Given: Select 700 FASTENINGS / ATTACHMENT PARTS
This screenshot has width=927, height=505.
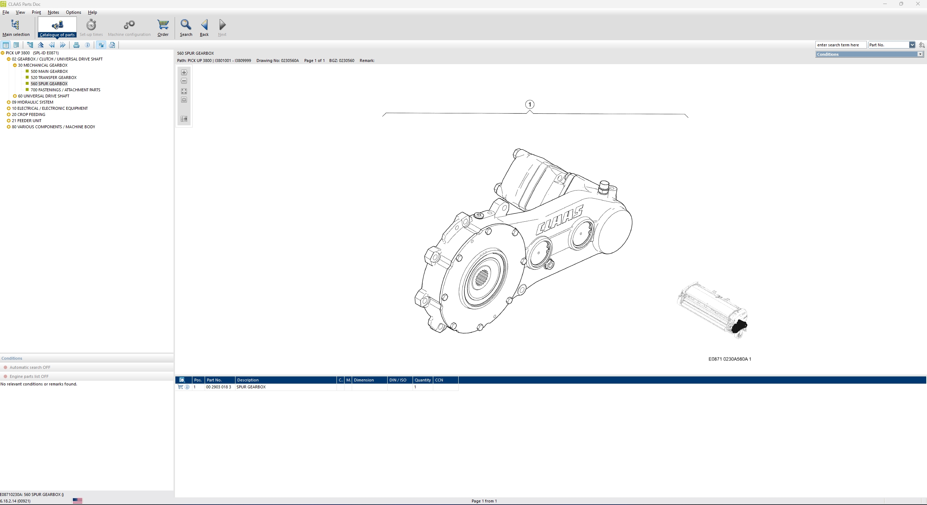Looking at the screenshot, I should click(x=66, y=90).
